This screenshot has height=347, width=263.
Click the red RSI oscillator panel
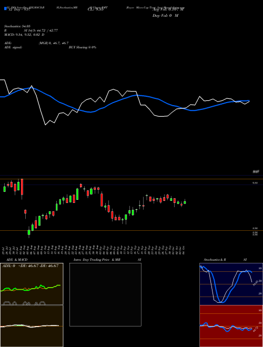click(231, 326)
